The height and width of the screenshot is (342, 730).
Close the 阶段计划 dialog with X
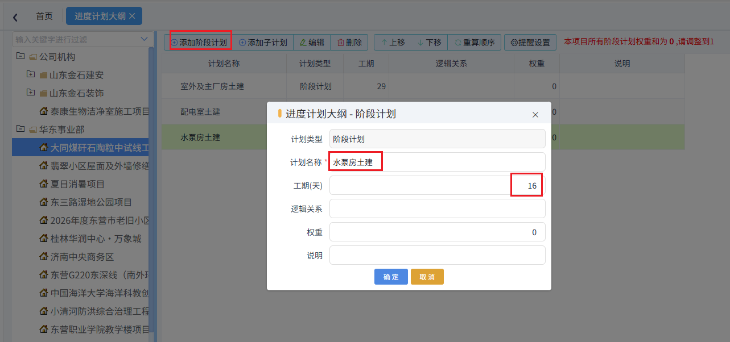(535, 114)
